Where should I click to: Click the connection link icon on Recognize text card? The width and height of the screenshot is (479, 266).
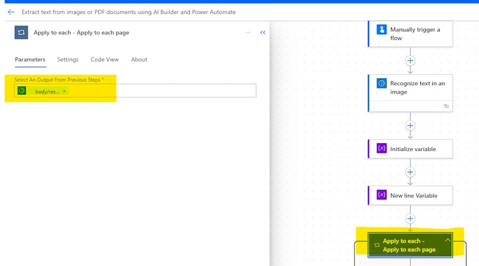click(446, 106)
